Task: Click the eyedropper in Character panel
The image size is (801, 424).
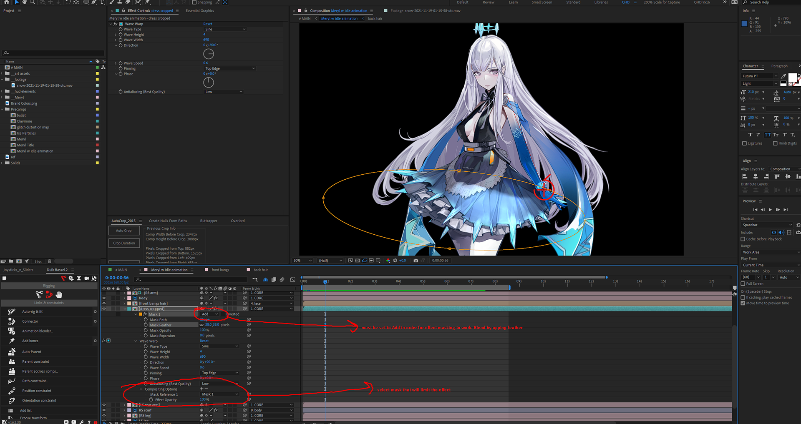Action: point(783,76)
